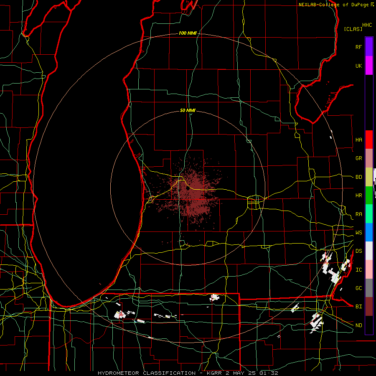The height and width of the screenshot is (376, 376).
Task: Click the 'HA' legend label
Action: [358, 140]
